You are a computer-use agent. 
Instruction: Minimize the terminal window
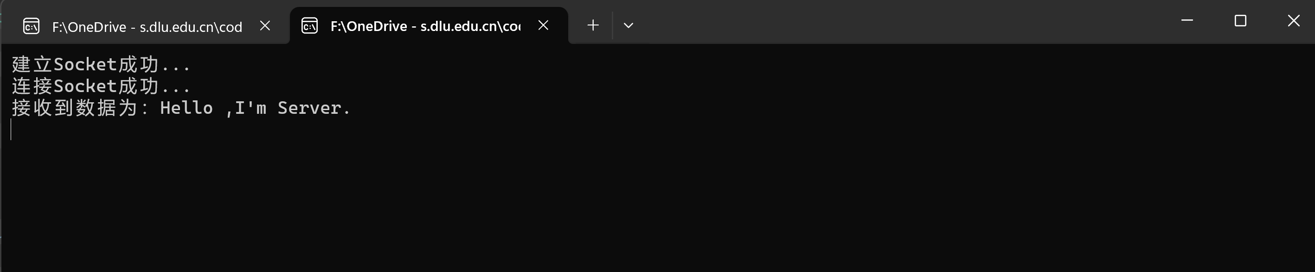[1187, 20]
